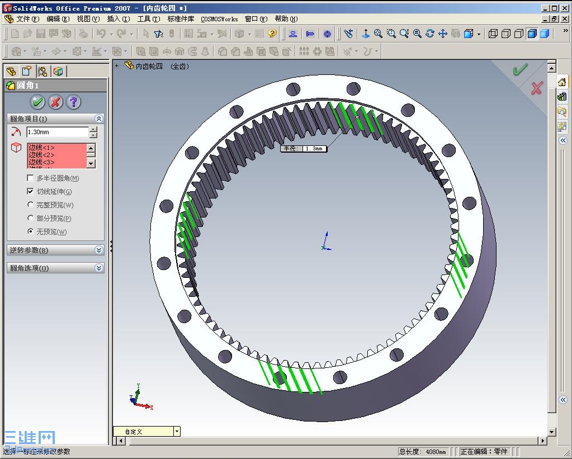Select 边线<1> in the edge list
This screenshot has width=572, height=459.
(x=41, y=148)
